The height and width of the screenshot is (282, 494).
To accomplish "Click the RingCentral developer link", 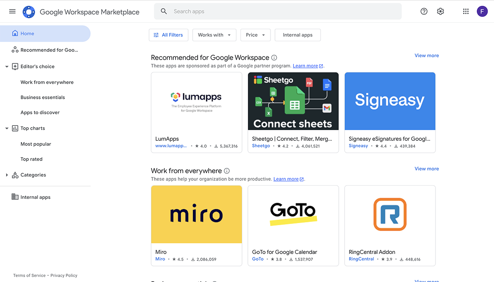I will pos(361,259).
